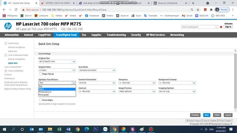Open the Preferences sidebar item
Image resolution: width=237 pixels, height=133 pixels.
9,79
